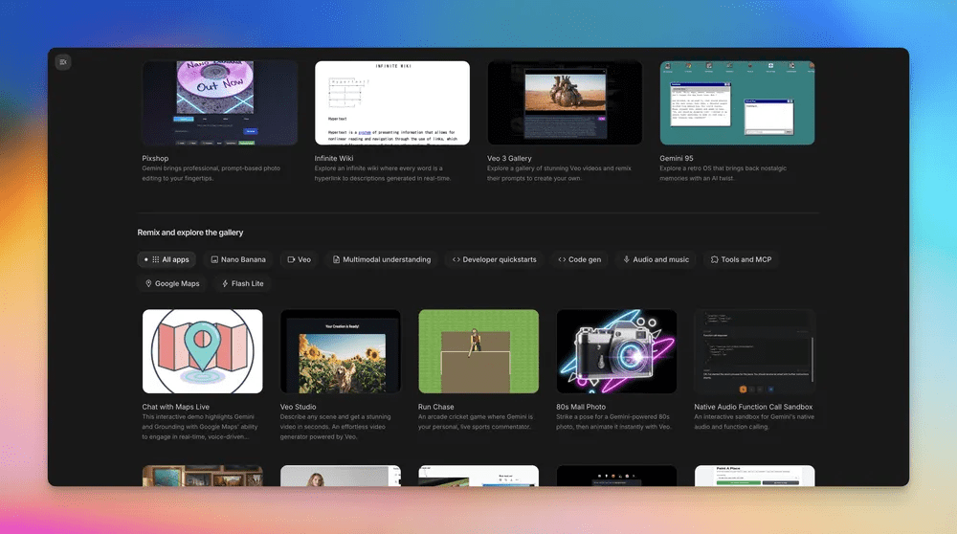Open the Infinite Wiki thumbnail
The image size is (957, 534).
[392, 102]
